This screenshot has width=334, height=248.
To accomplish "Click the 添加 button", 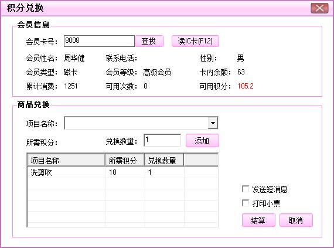I will (202, 141).
